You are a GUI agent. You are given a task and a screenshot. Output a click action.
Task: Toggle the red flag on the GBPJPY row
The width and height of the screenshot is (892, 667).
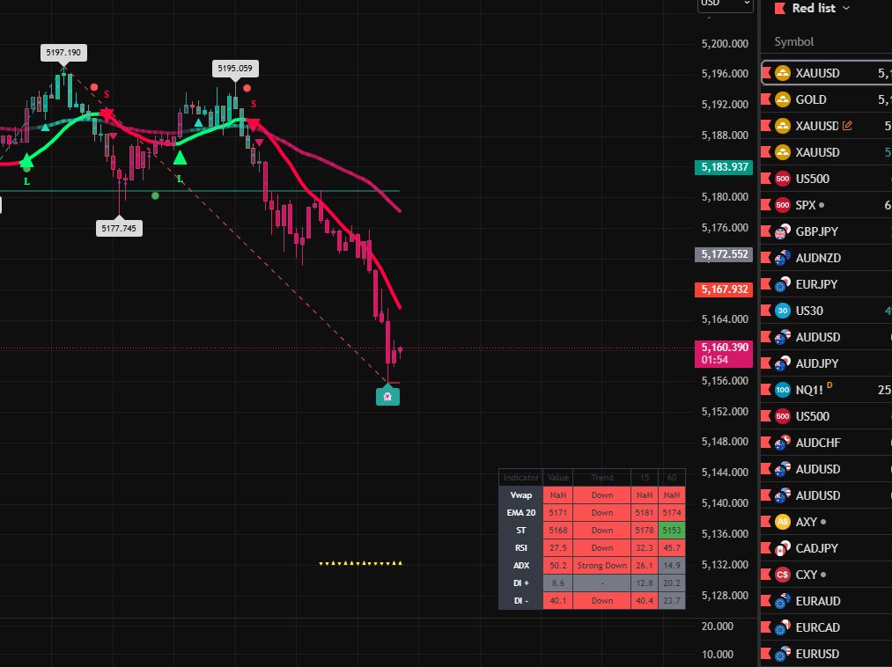[x=764, y=231]
